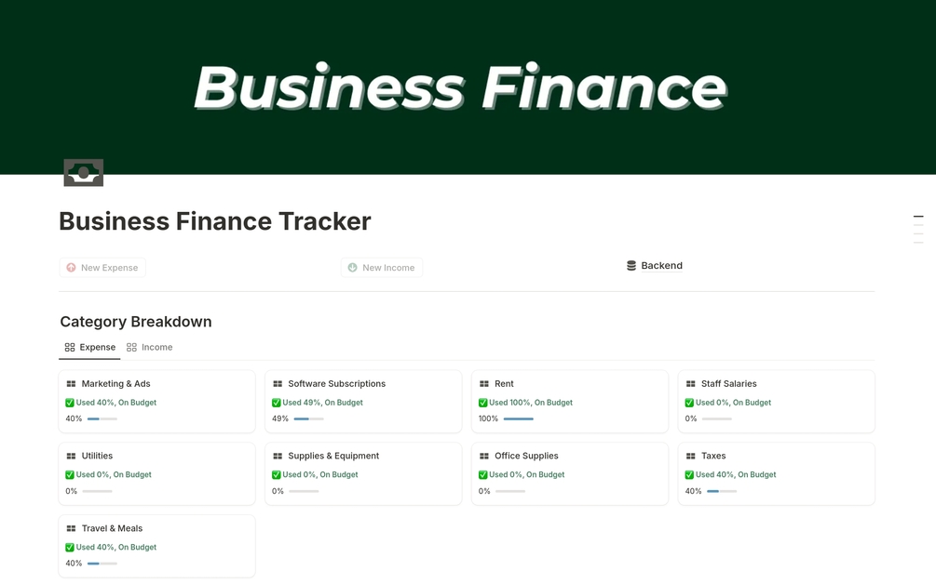Click the green checkmark on Supplies & Equipment card
936x584 pixels.
click(277, 475)
